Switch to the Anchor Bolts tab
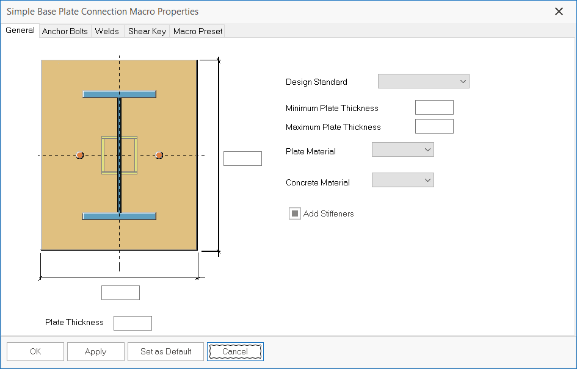 click(65, 31)
